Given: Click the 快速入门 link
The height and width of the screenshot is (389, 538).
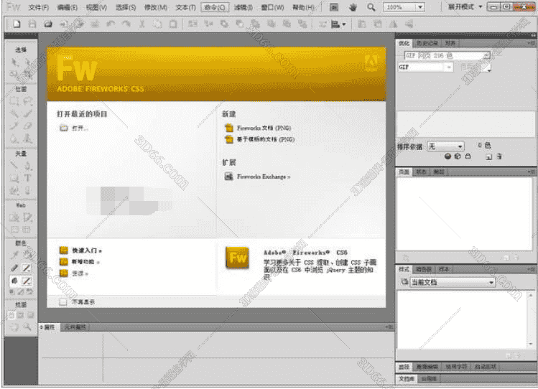Looking at the screenshot, I should (x=86, y=250).
